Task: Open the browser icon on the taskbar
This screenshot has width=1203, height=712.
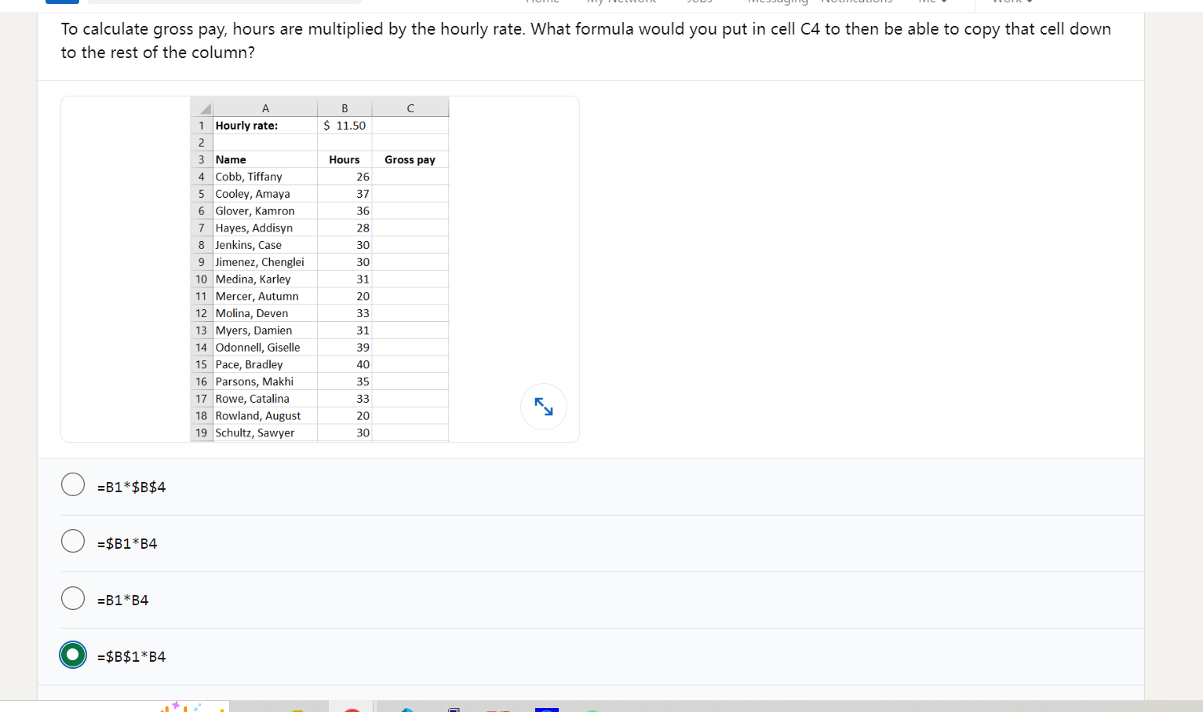Action: 408,707
